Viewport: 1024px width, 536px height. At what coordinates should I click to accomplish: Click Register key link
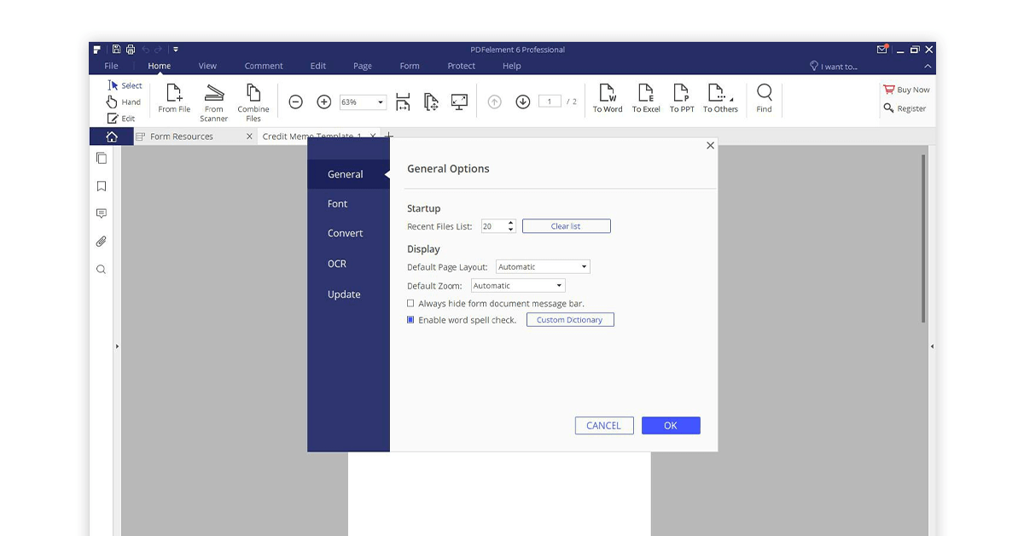905,108
